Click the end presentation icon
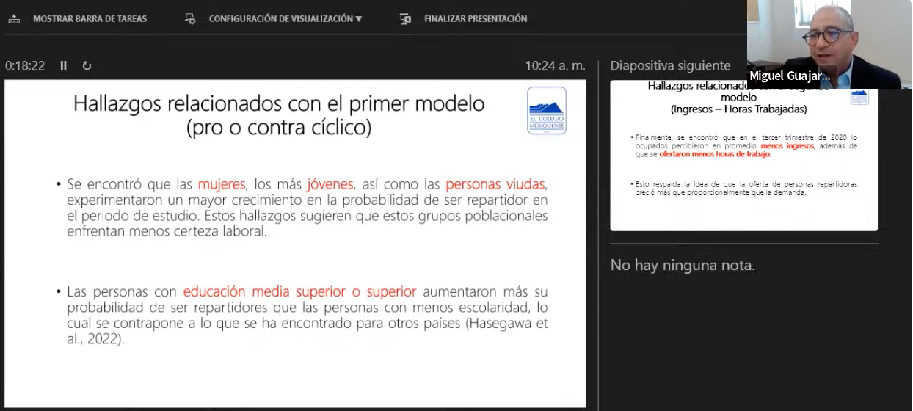Screen dimensions: 913x411 tap(405, 19)
